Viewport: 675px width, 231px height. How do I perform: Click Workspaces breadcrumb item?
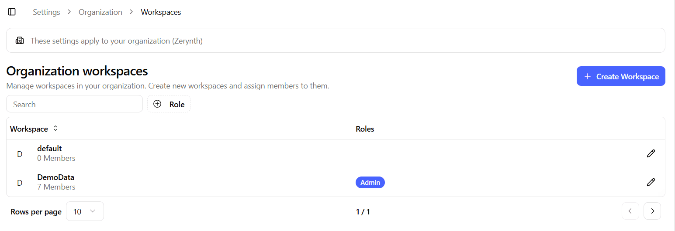[x=161, y=12]
